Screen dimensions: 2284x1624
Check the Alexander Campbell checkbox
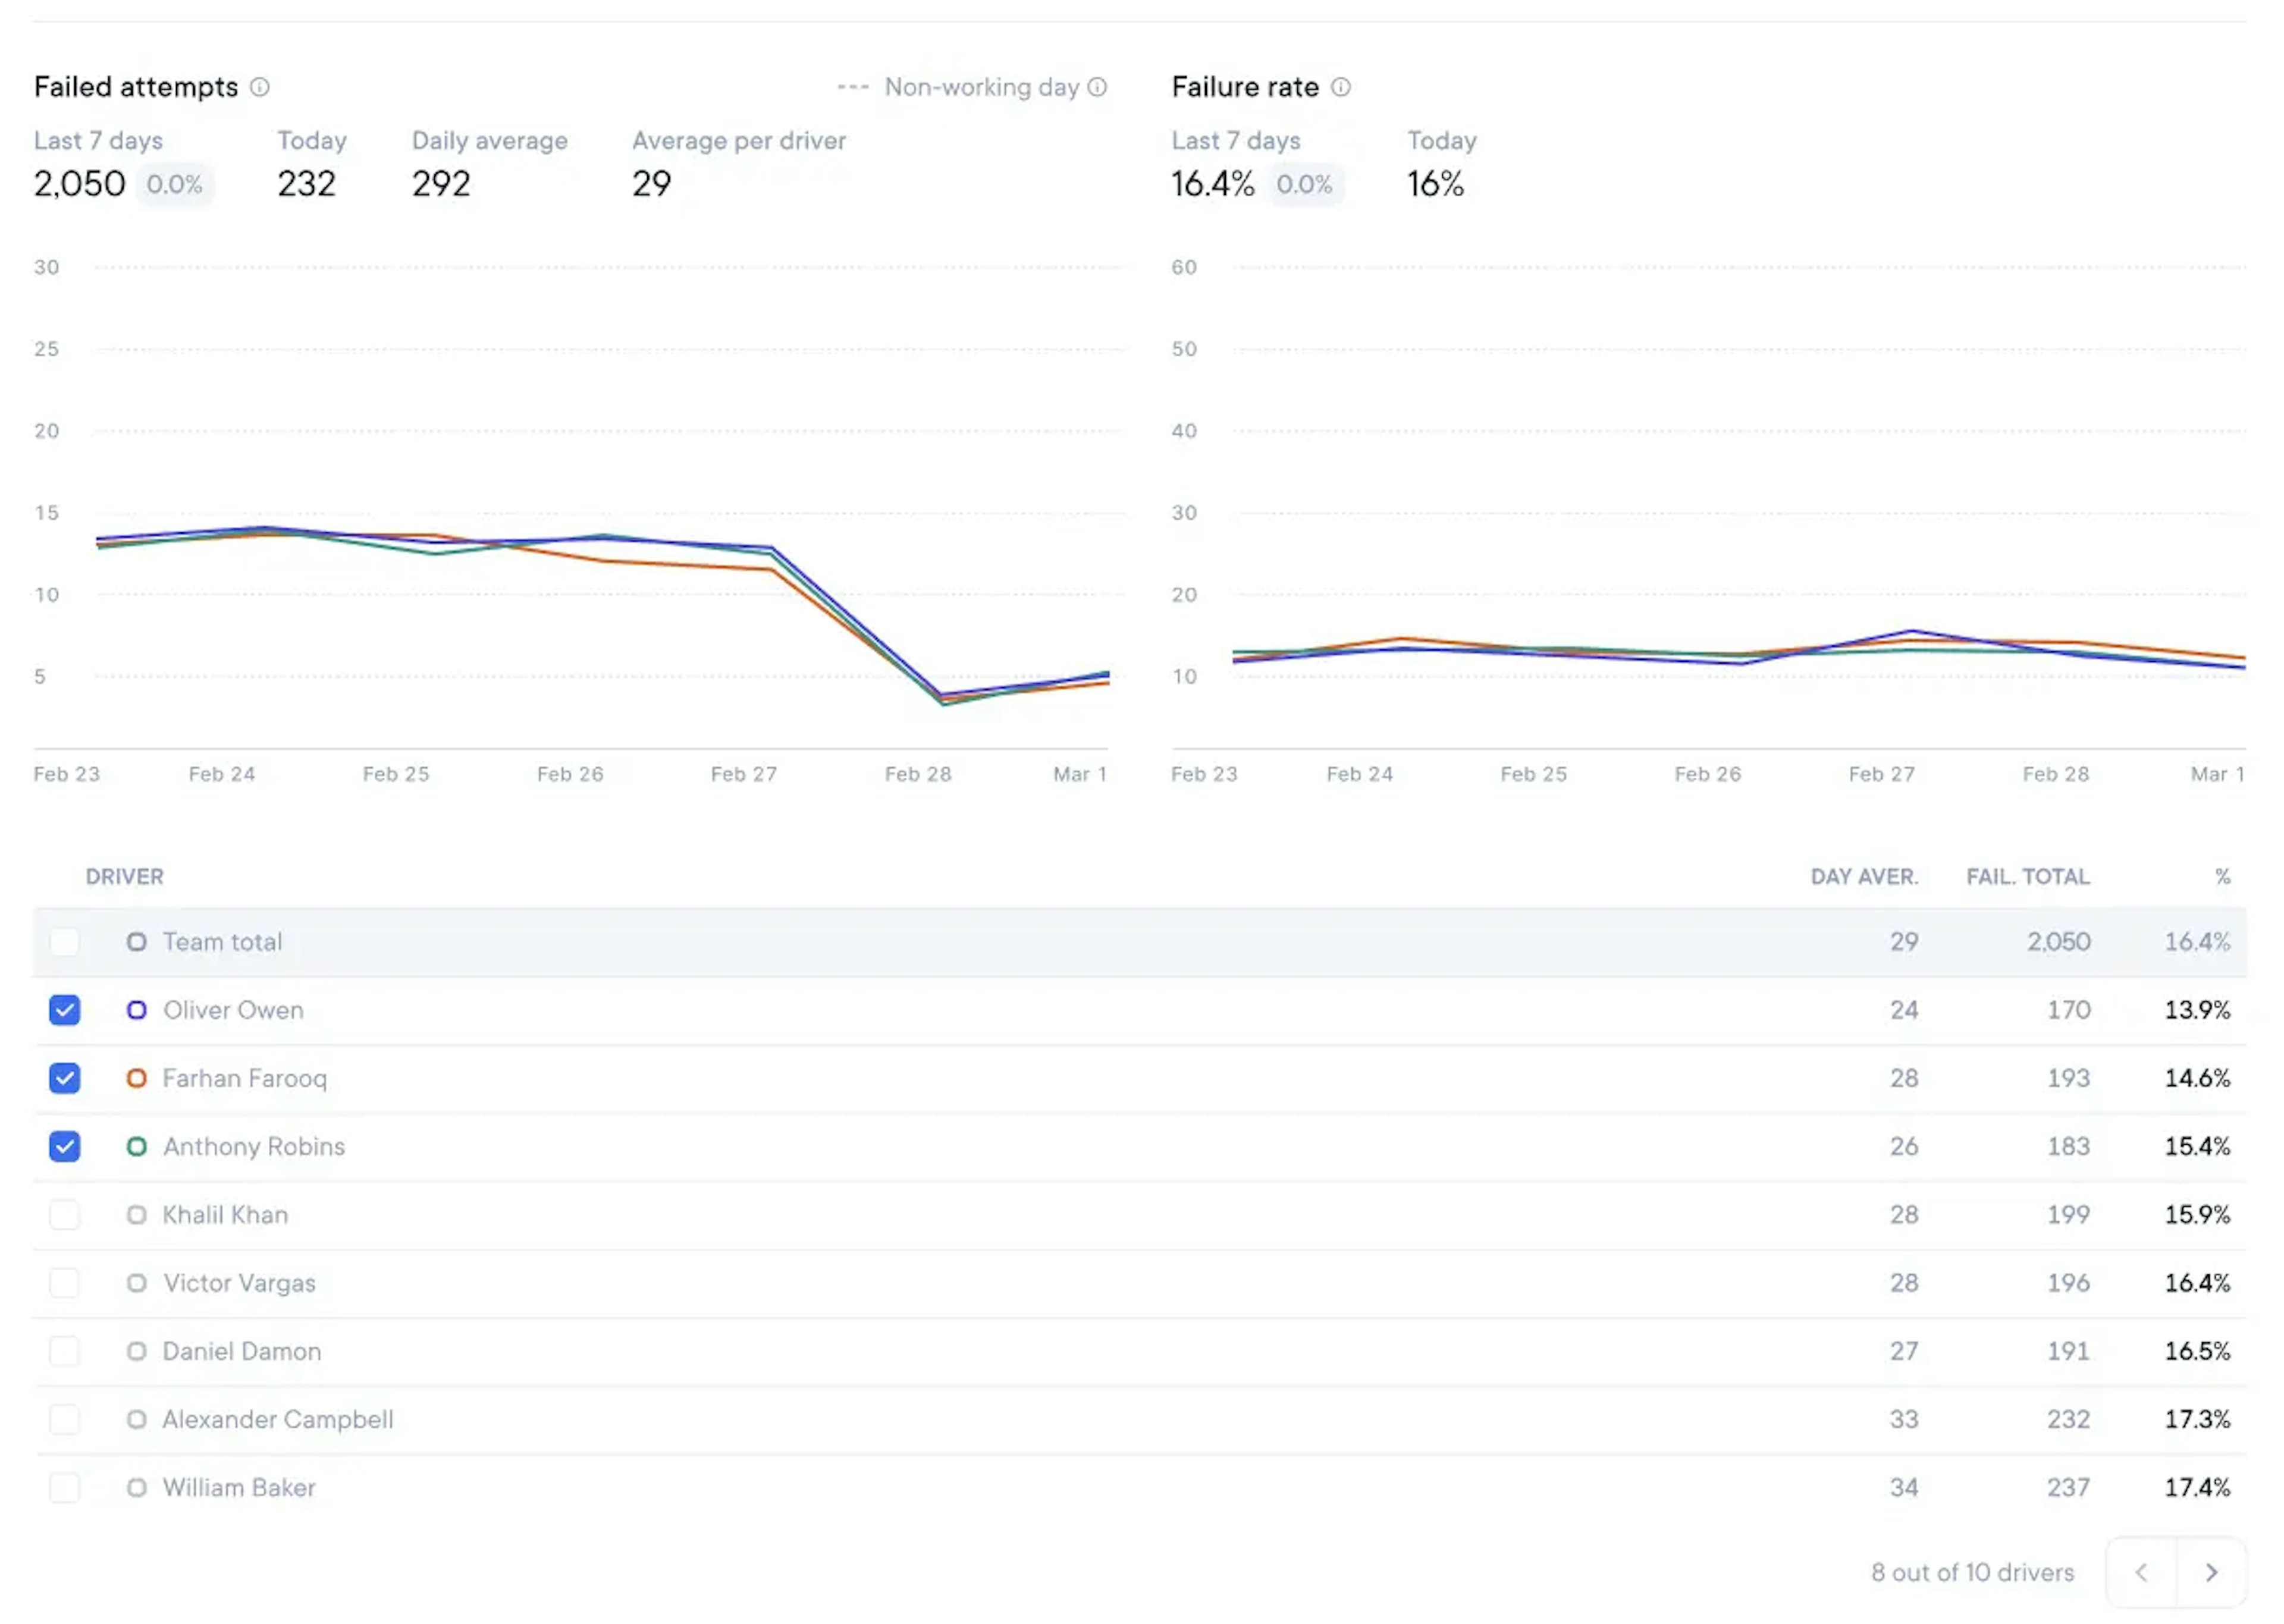tap(65, 1419)
